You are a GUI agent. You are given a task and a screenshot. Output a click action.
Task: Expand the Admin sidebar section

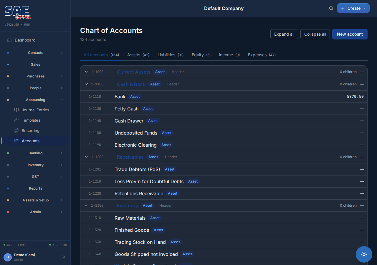35,212
